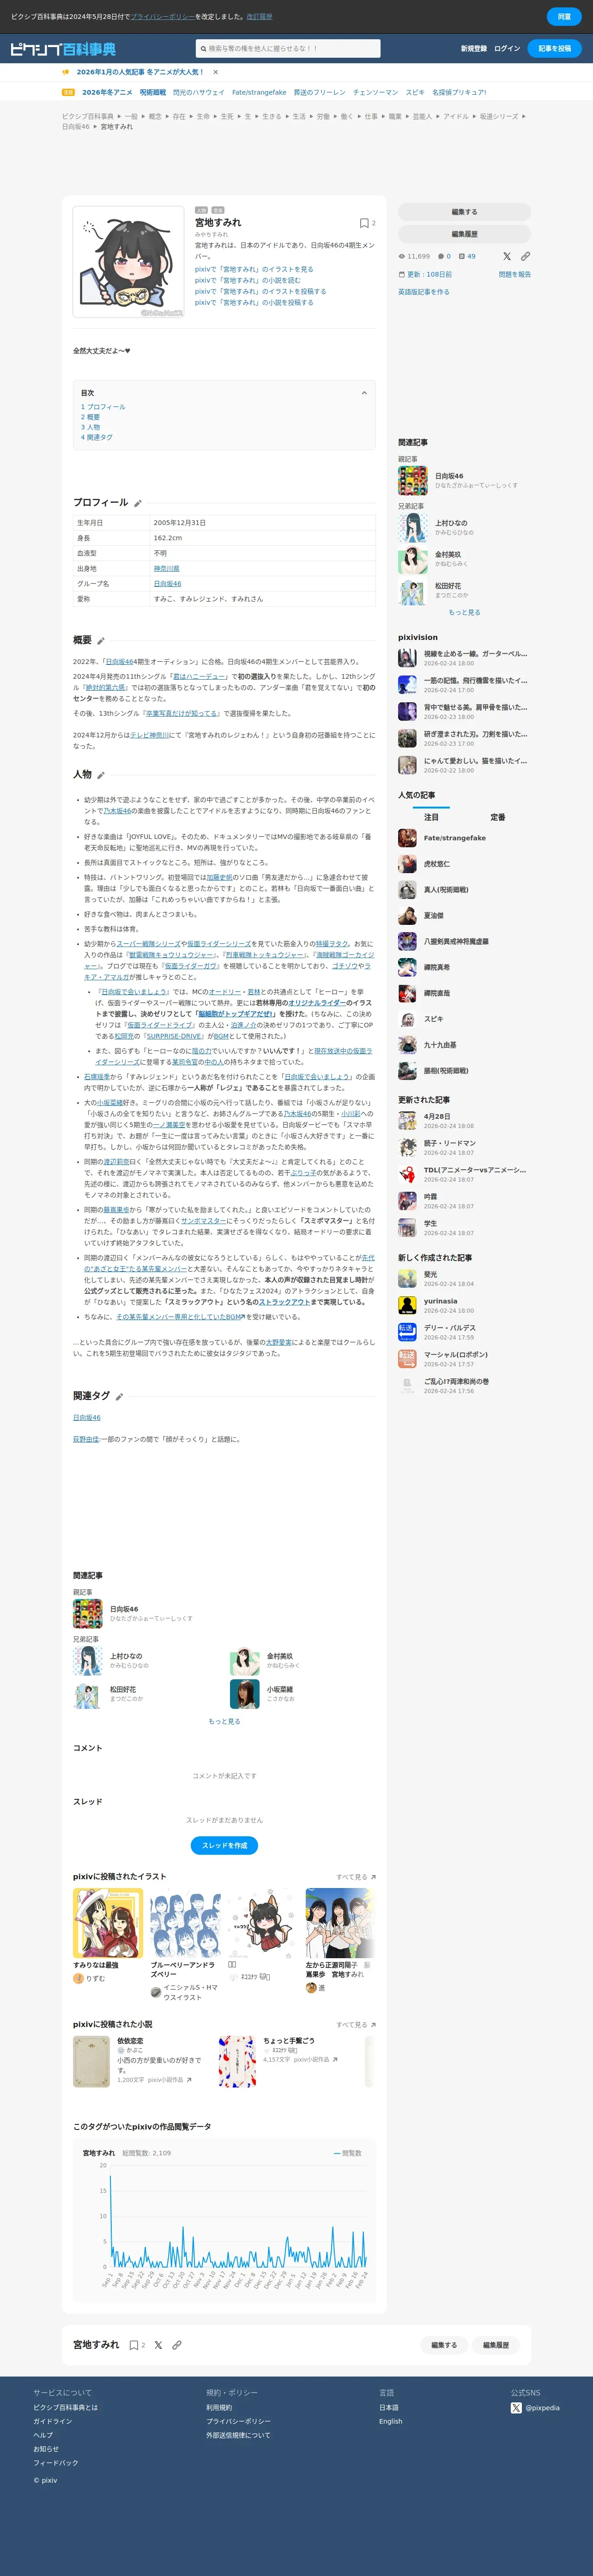Viewport: 593px width, 2576px height.
Task: Click the search magnifier icon
Action: [203, 49]
